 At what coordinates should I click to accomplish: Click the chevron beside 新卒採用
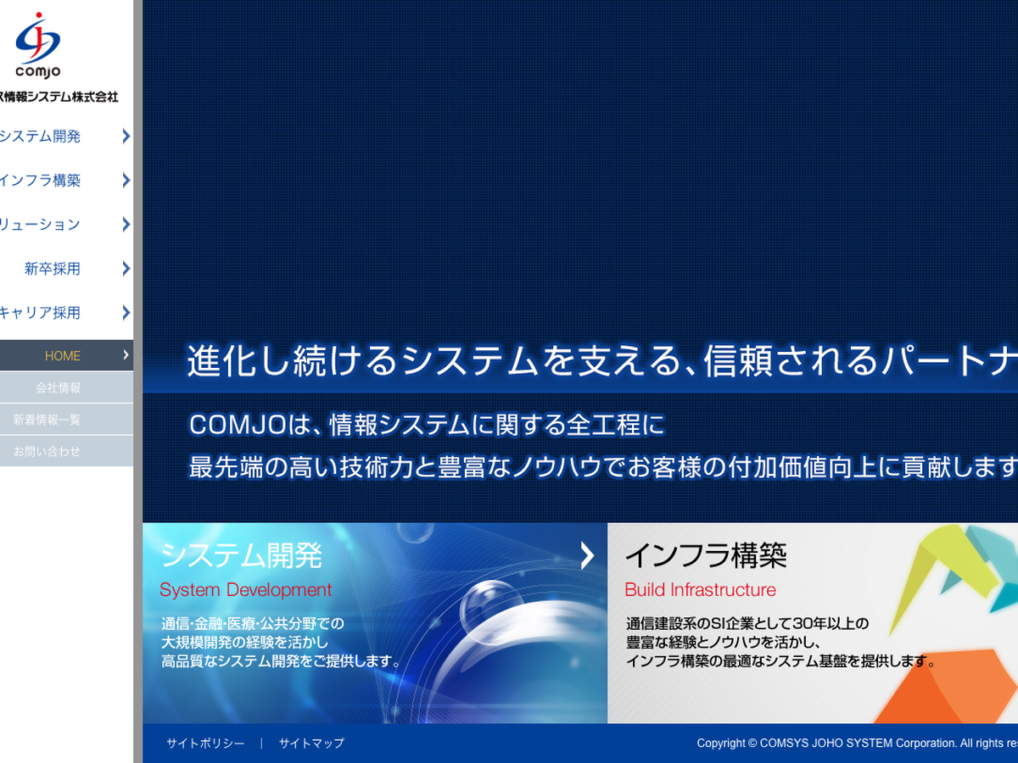(126, 268)
